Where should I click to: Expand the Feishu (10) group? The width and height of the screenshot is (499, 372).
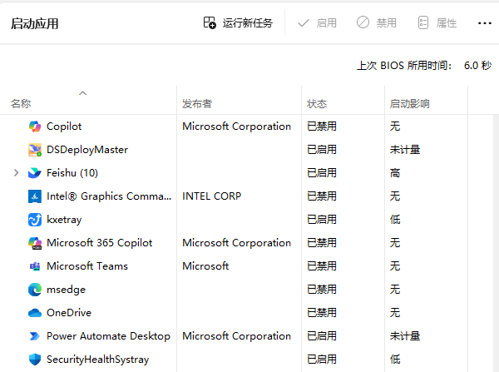(16, 173)
